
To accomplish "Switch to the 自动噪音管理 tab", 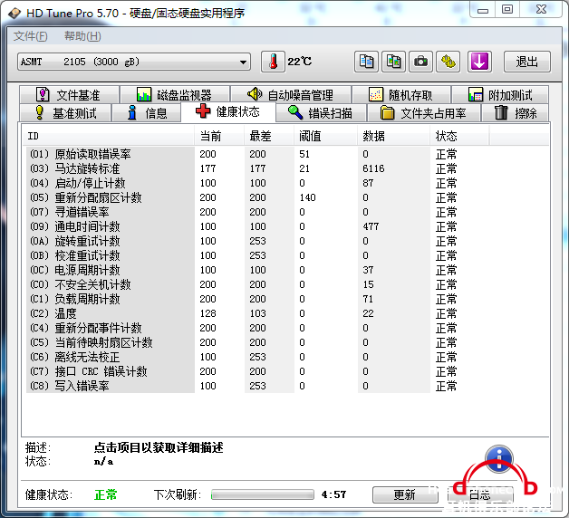I will coord(291,95).
